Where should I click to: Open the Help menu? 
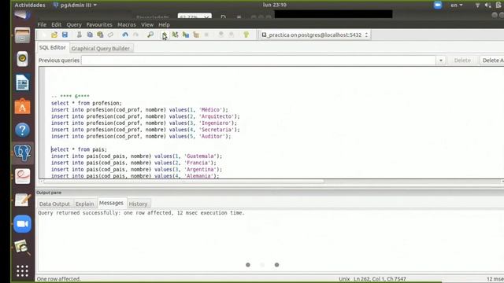164,24
